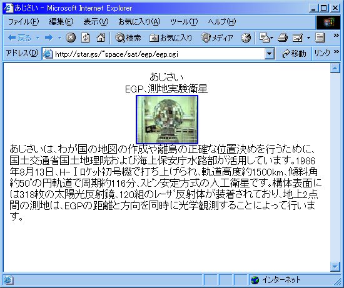Image resolution: width=344 pixels, height=288 pixels.
Task: Expand the address bar dropdown arrow
Action: tap(270, 54)
